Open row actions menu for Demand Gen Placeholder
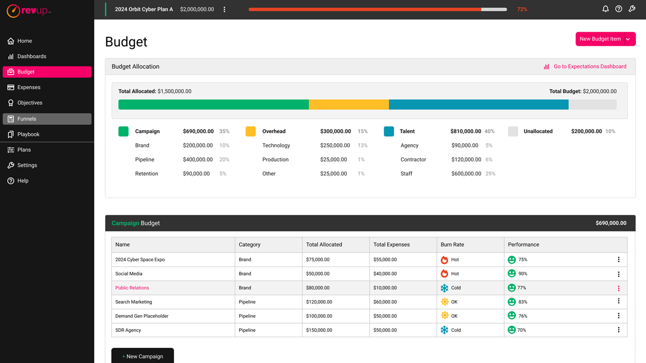Image resolution: width=646 pixels, height=363 pixels. [x=619, y=316]
